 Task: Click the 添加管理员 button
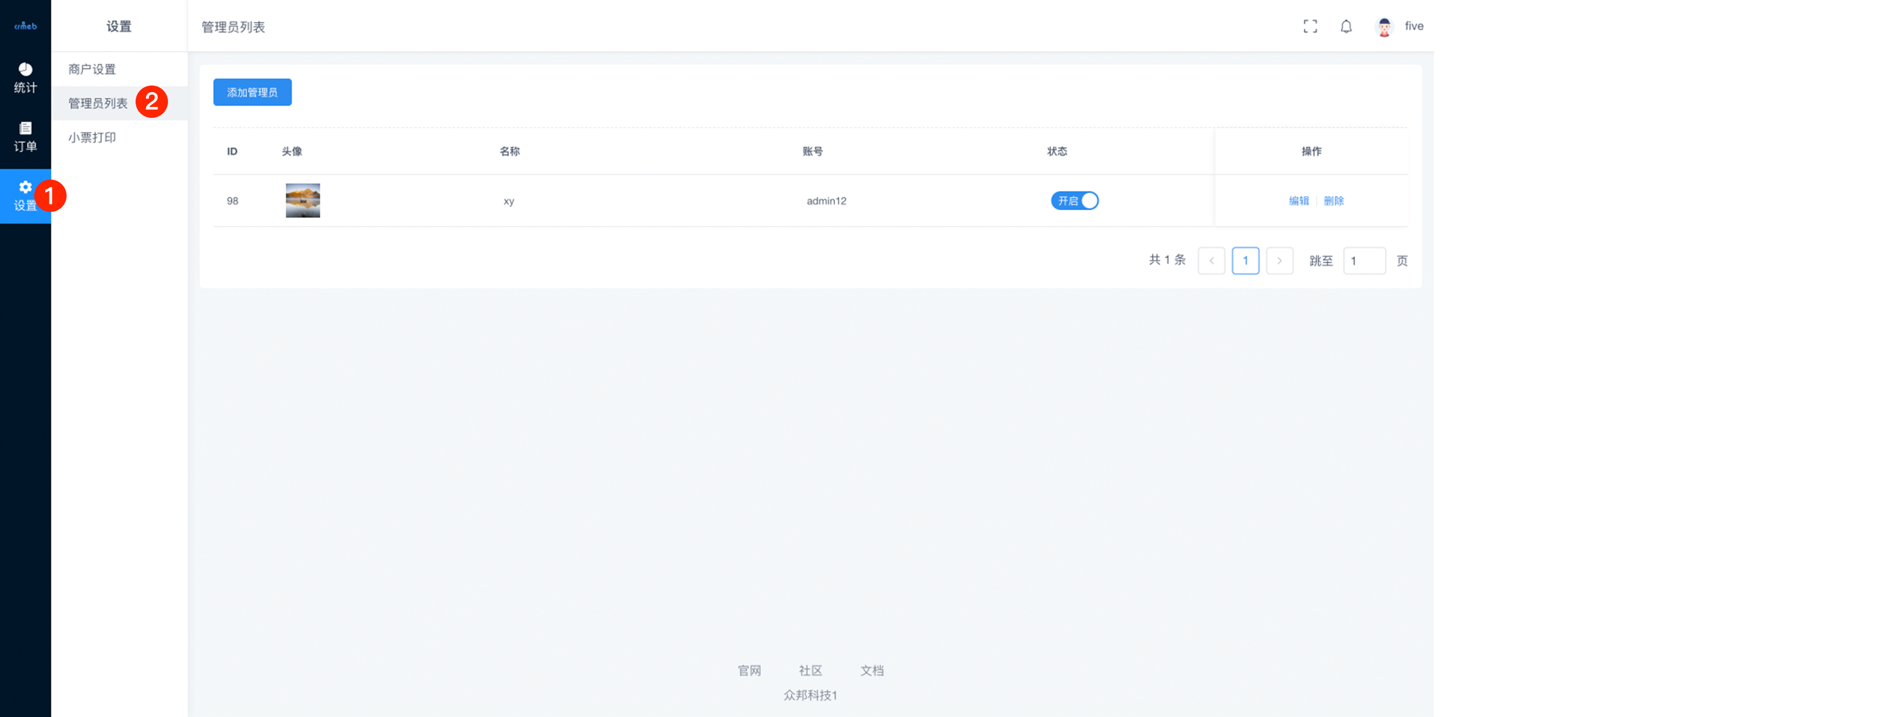pyautogui.click(x=252, y=92)
